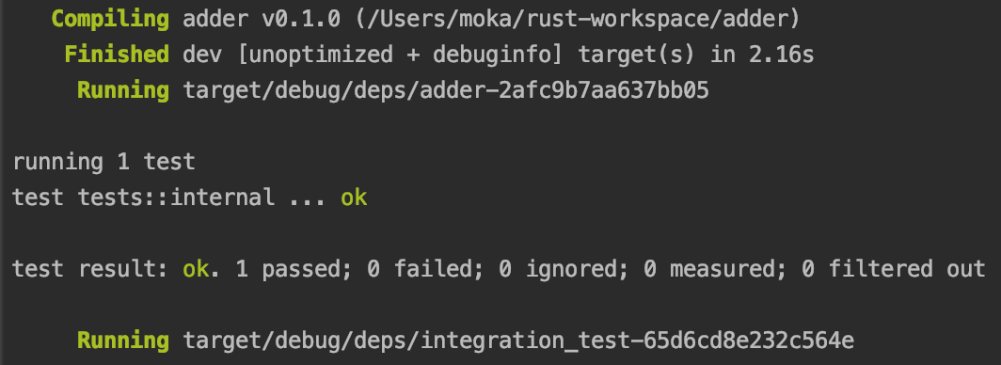The width and height of the screenshot is (1001, 365).
Task: Click the adder project path /Users/moka/rust-workspace/adder
Action: tap(579, 20)
